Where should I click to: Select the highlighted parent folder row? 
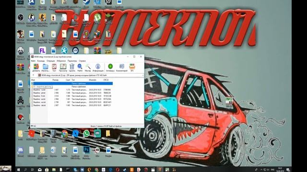pyautogui.click(x=72, y=84)
